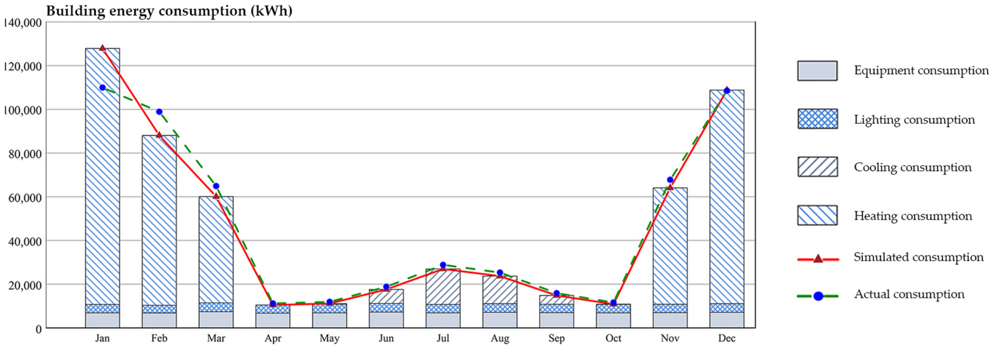This screenshot has width=994, height=349.
Task: Click the Lighting consumption legend swatch
Action: [817, 119]
